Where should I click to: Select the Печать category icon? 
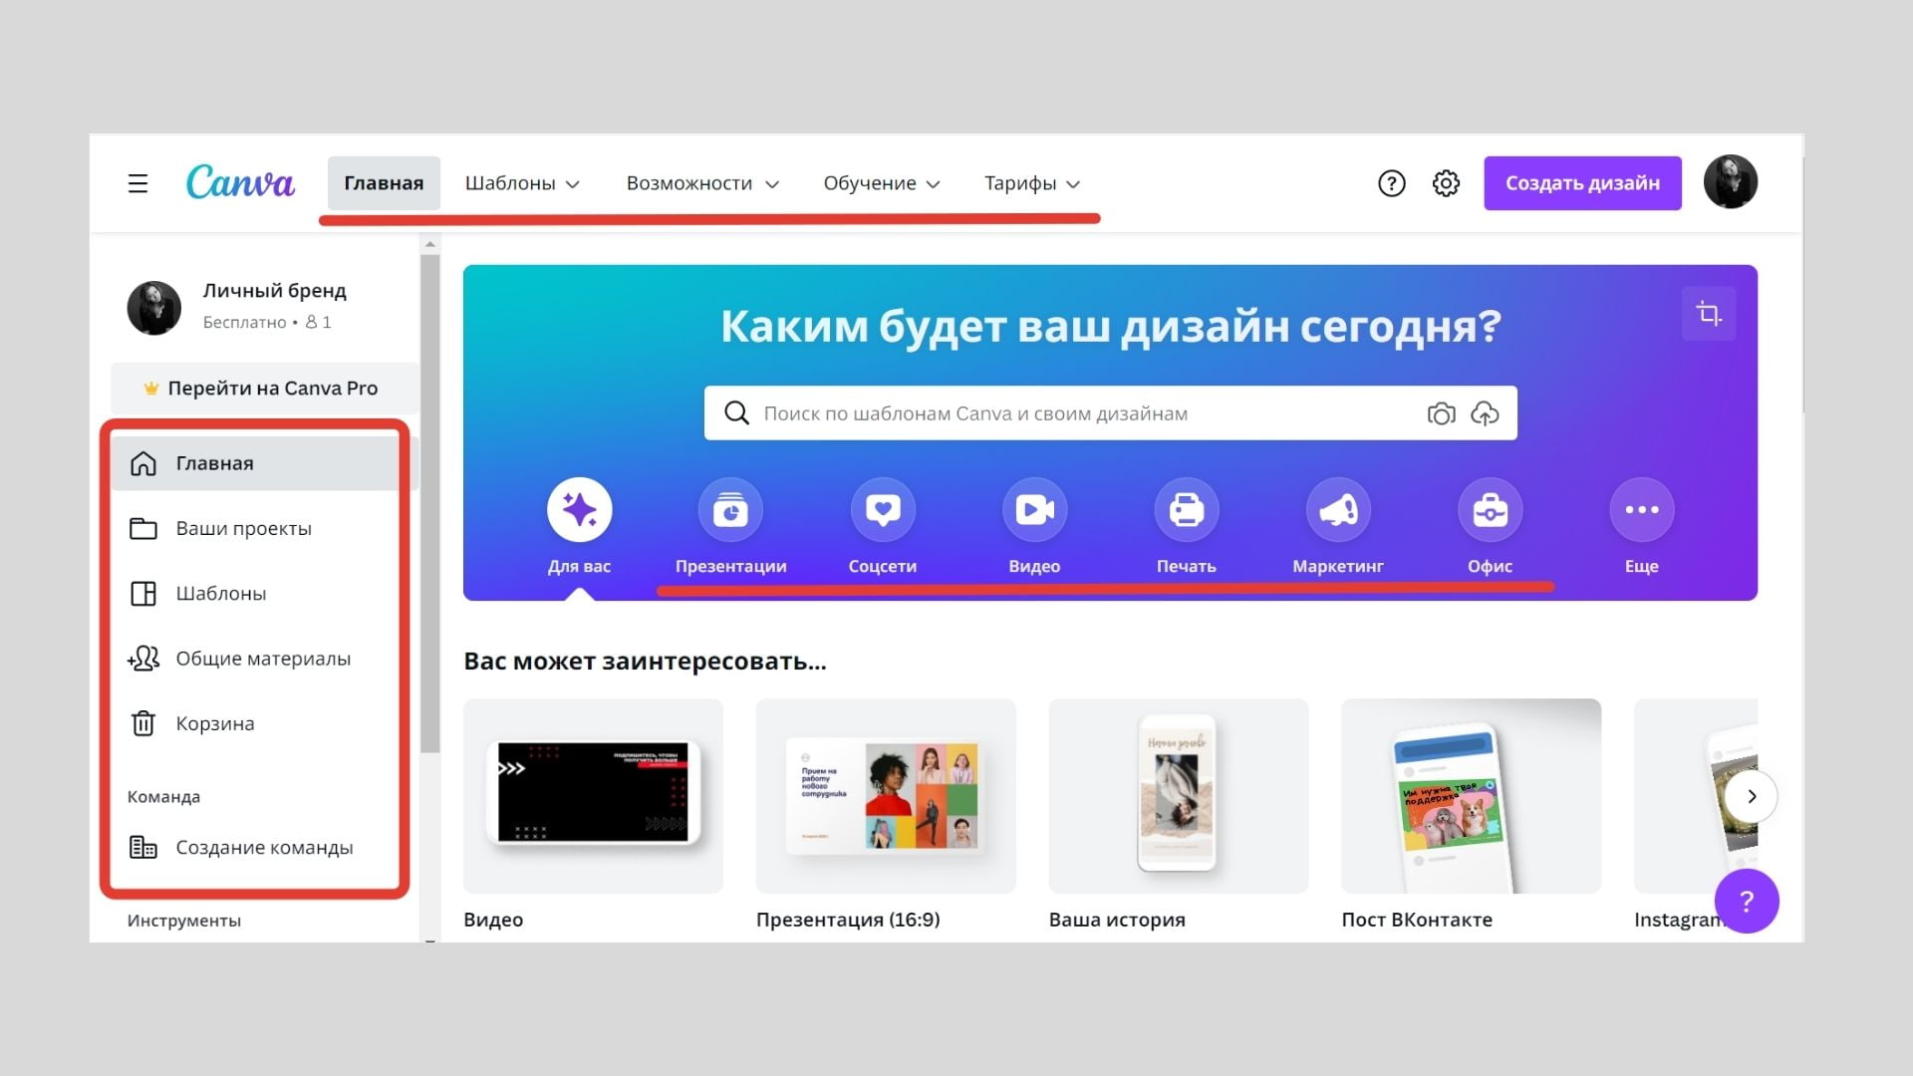click(x=1187, y=509)
